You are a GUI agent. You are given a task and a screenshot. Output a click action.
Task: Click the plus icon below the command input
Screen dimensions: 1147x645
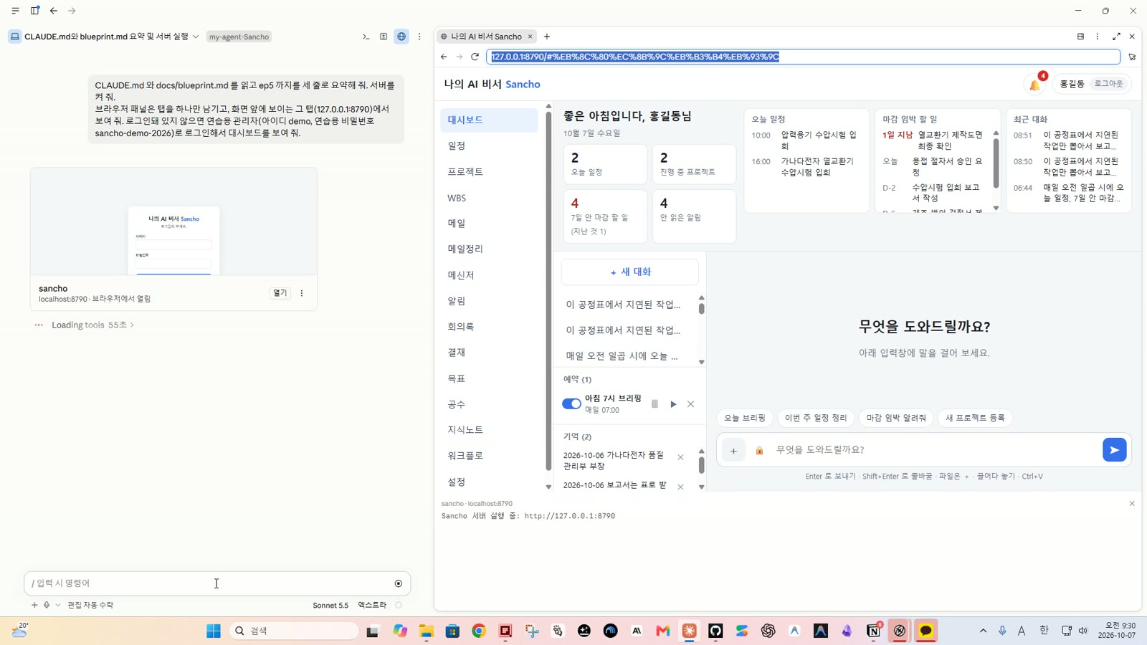(x=34, y=605)
